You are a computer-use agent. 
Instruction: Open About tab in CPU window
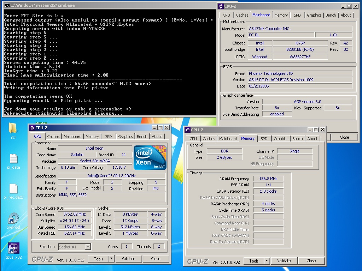coord(157,137)
